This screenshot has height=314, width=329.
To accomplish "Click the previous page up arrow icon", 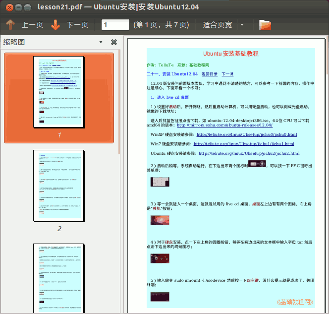I will click(x=10, y=25).
